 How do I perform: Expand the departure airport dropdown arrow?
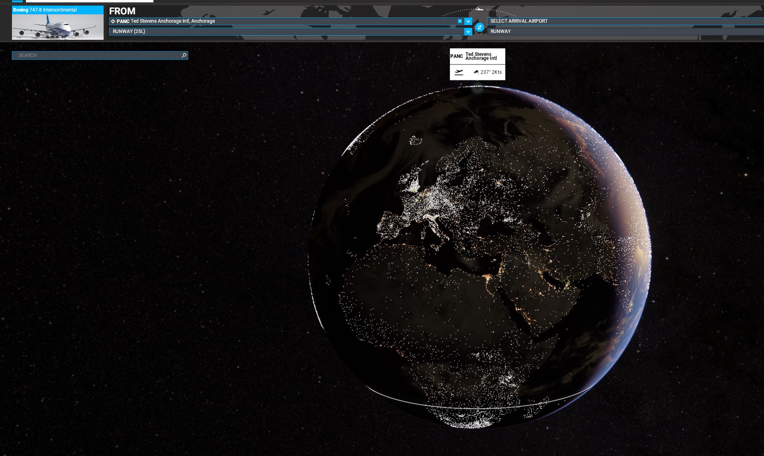click(x=468, y=21)
